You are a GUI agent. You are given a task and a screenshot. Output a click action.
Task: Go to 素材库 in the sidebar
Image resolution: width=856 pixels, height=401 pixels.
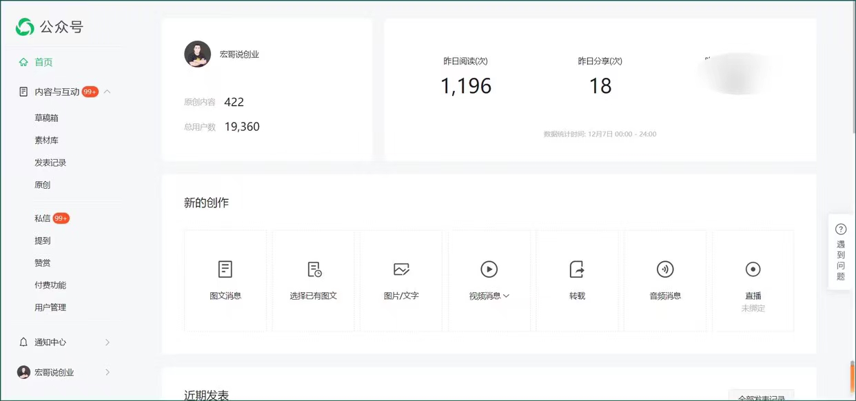45,140
